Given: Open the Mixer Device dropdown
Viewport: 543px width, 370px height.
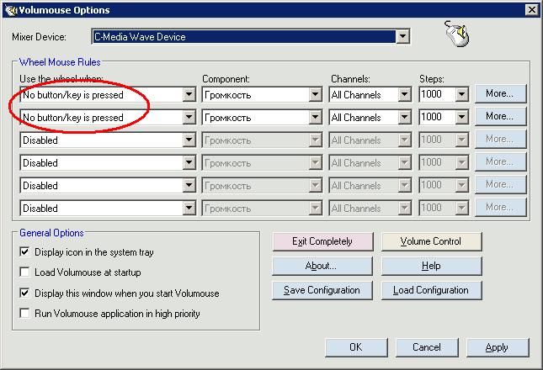Looking at the screenshot, I should pos(402,37).
